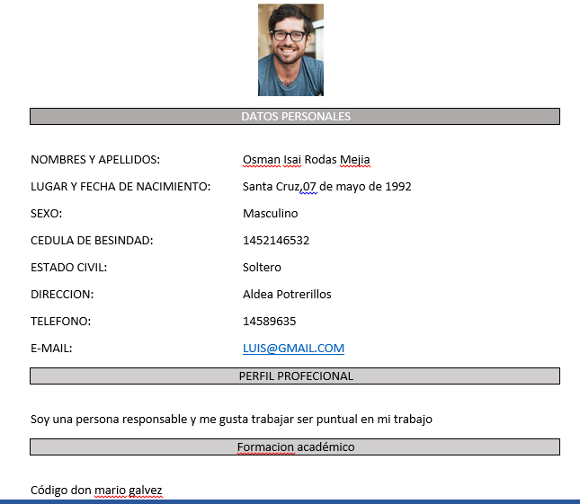Open the LUIS@GMAIL.COM email link
580x504 pixels.
[293, 348]
